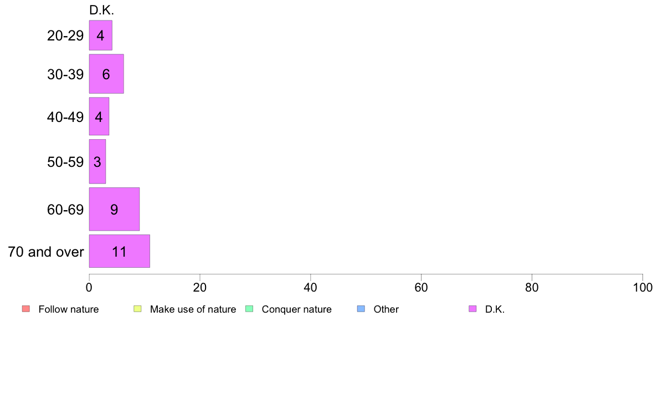Click the Follow nature legend text

(68, 309)
